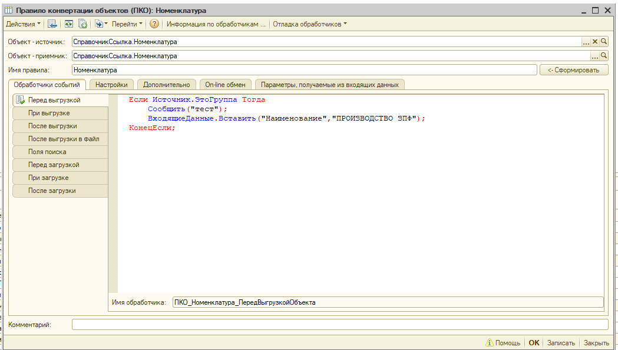This screenshot has width=618, height=350.
Task: Click the find-in-list toolbar icon
Action: tap(52, 24)
